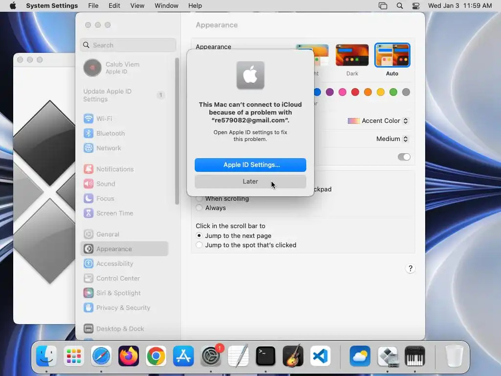Image resolution: width=501 pixels, height=376 pixels.
Task: Toggle the switch below the Medium popup
Action: point(404,157)
